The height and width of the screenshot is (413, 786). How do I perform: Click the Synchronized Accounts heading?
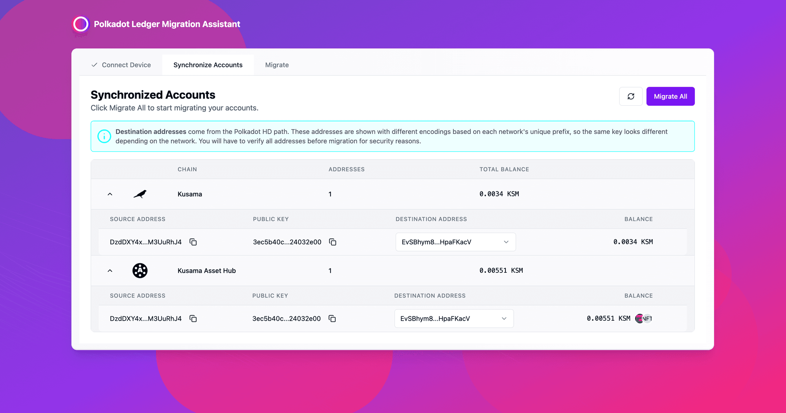(x=153, y=95)
